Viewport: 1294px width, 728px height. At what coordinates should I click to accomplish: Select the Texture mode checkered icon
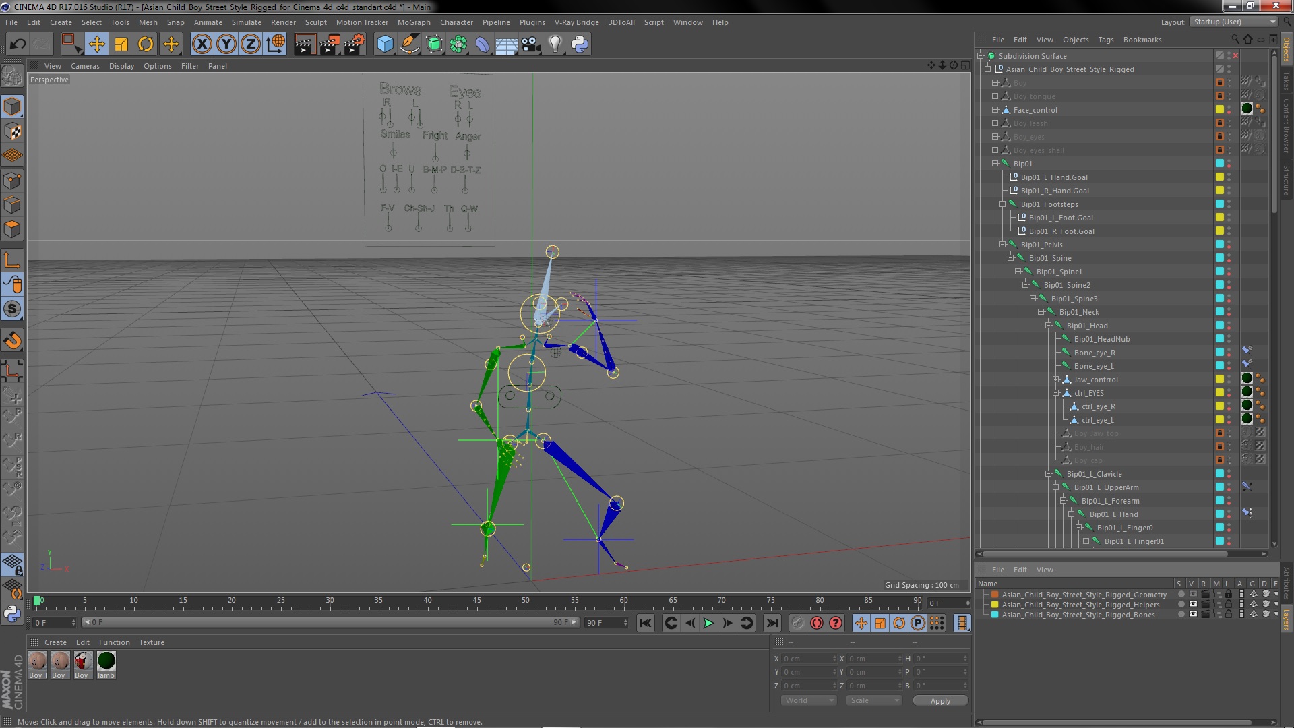click(12, 131)
